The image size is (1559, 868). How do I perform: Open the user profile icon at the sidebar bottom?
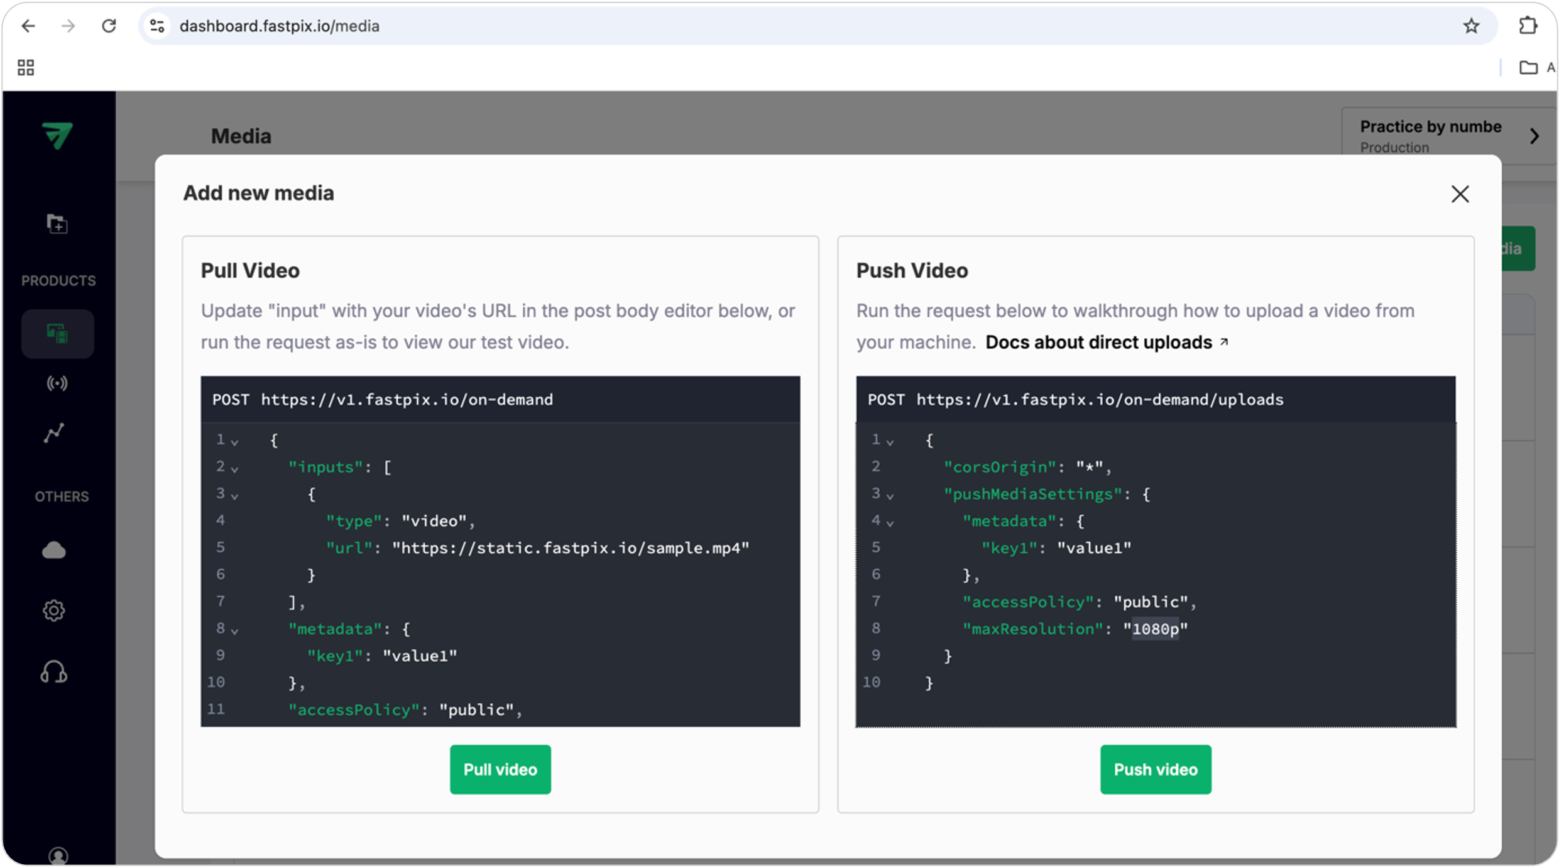(58, 856)
